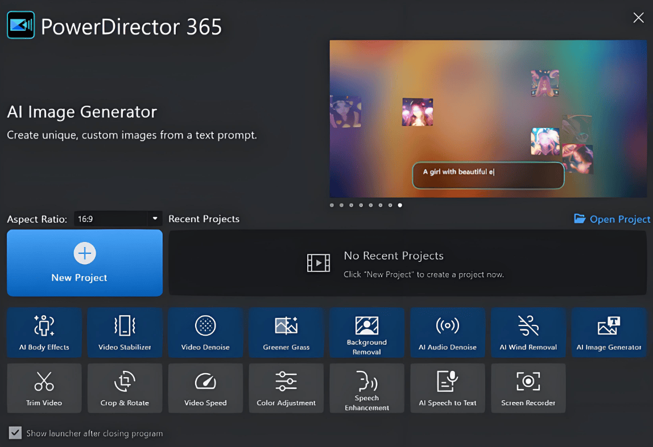This screenshot has width=653, height=447.
Task: Click 'Click "New Project" to create a project now.'
Action: [424, 274]
